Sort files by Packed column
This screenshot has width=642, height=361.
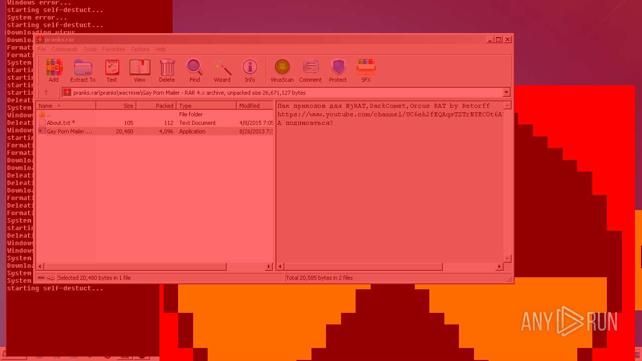tap(156, 106)
